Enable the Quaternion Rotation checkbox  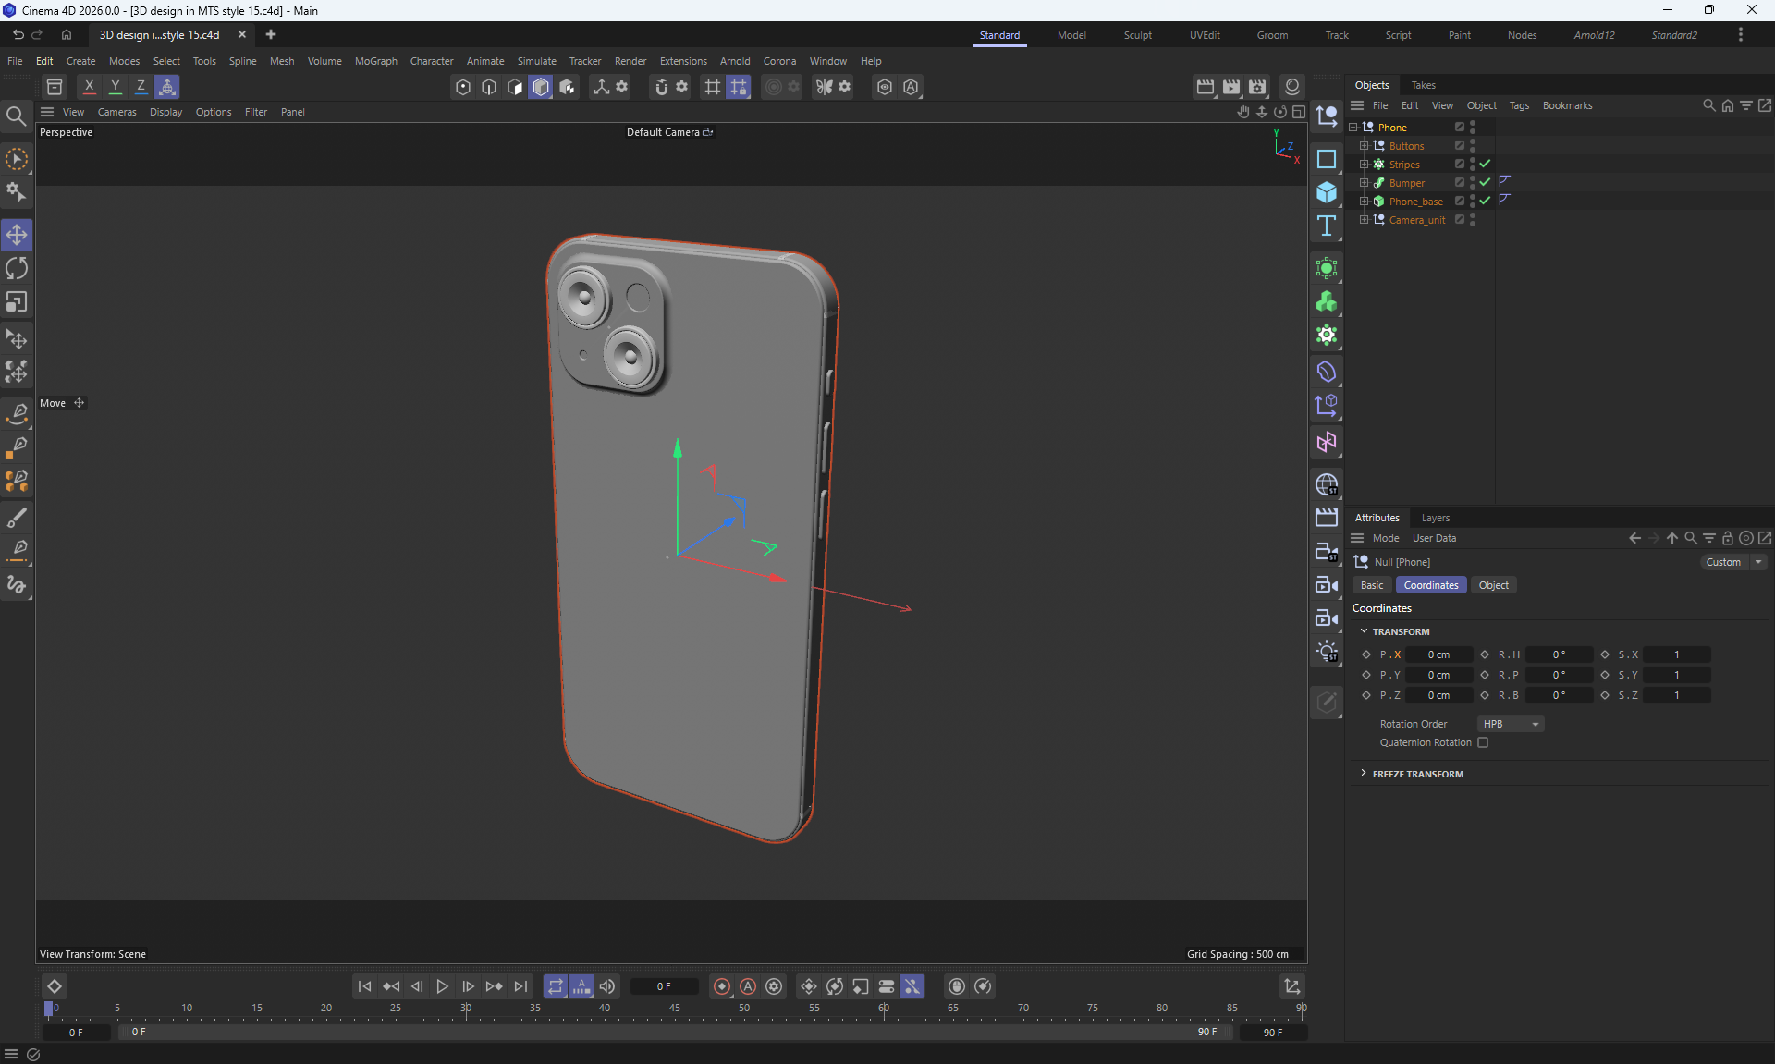(x=1483, y=742)
